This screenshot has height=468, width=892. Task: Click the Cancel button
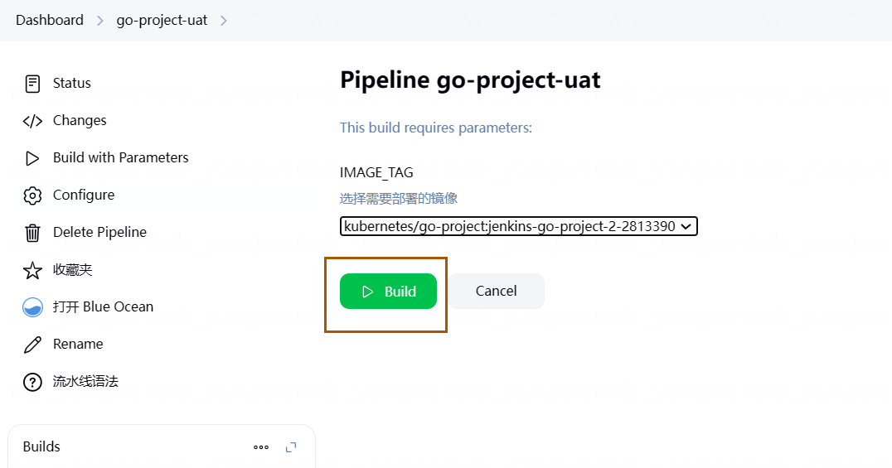click(x=496, y=291)
